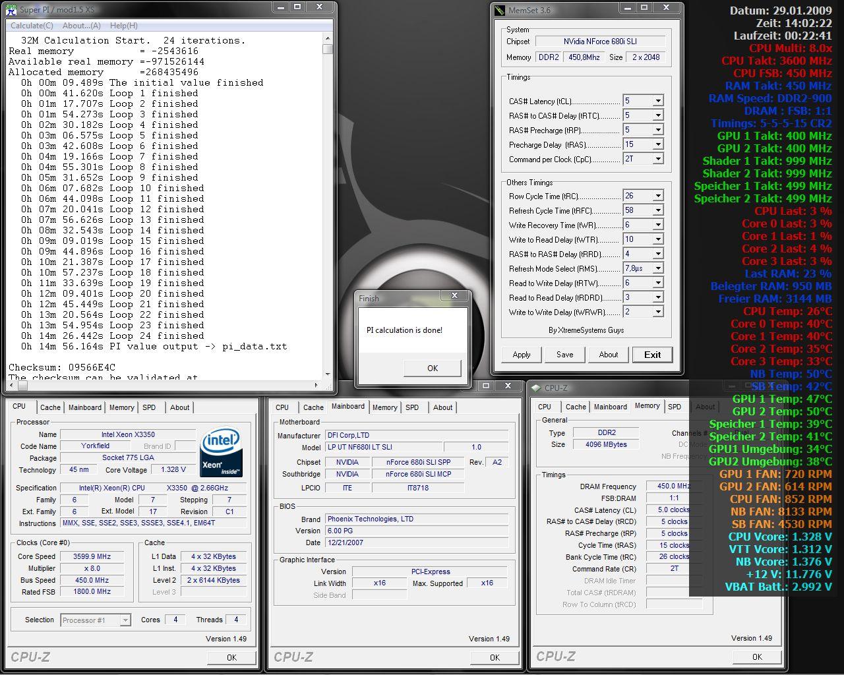
Task: Click the Intel Xeon inside logo
Action: pos(220,452)
